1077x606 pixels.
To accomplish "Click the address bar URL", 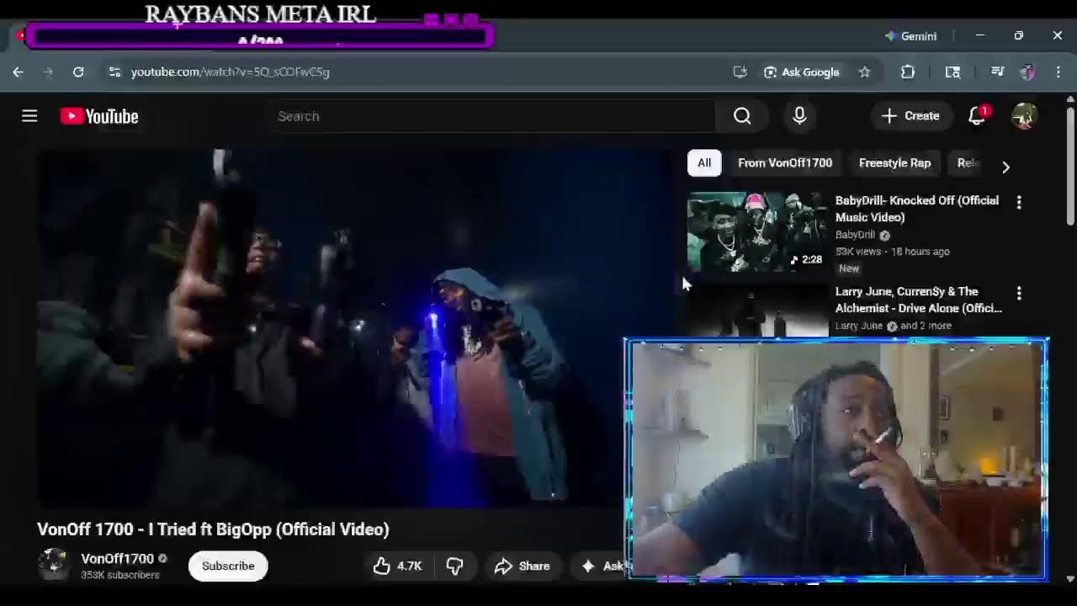I will [x=231, y=72].
